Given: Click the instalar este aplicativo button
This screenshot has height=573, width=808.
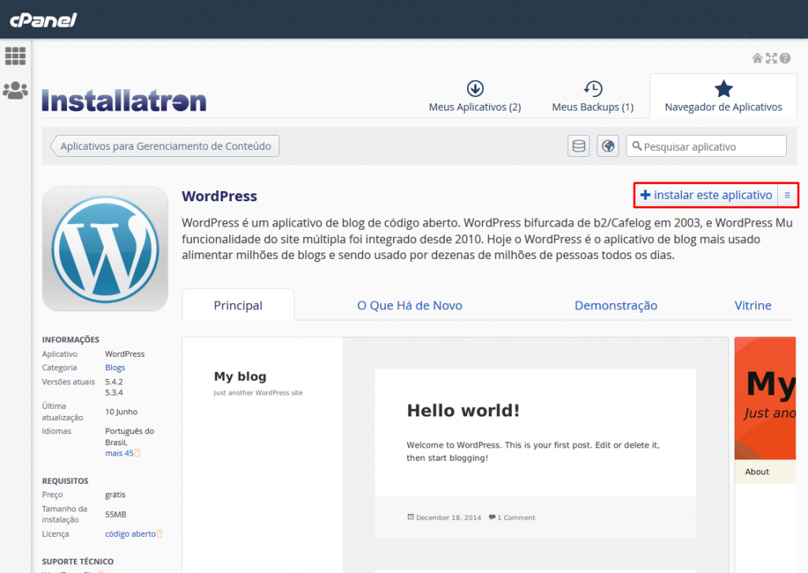Looking at the screenshot, I should point(705,195).
